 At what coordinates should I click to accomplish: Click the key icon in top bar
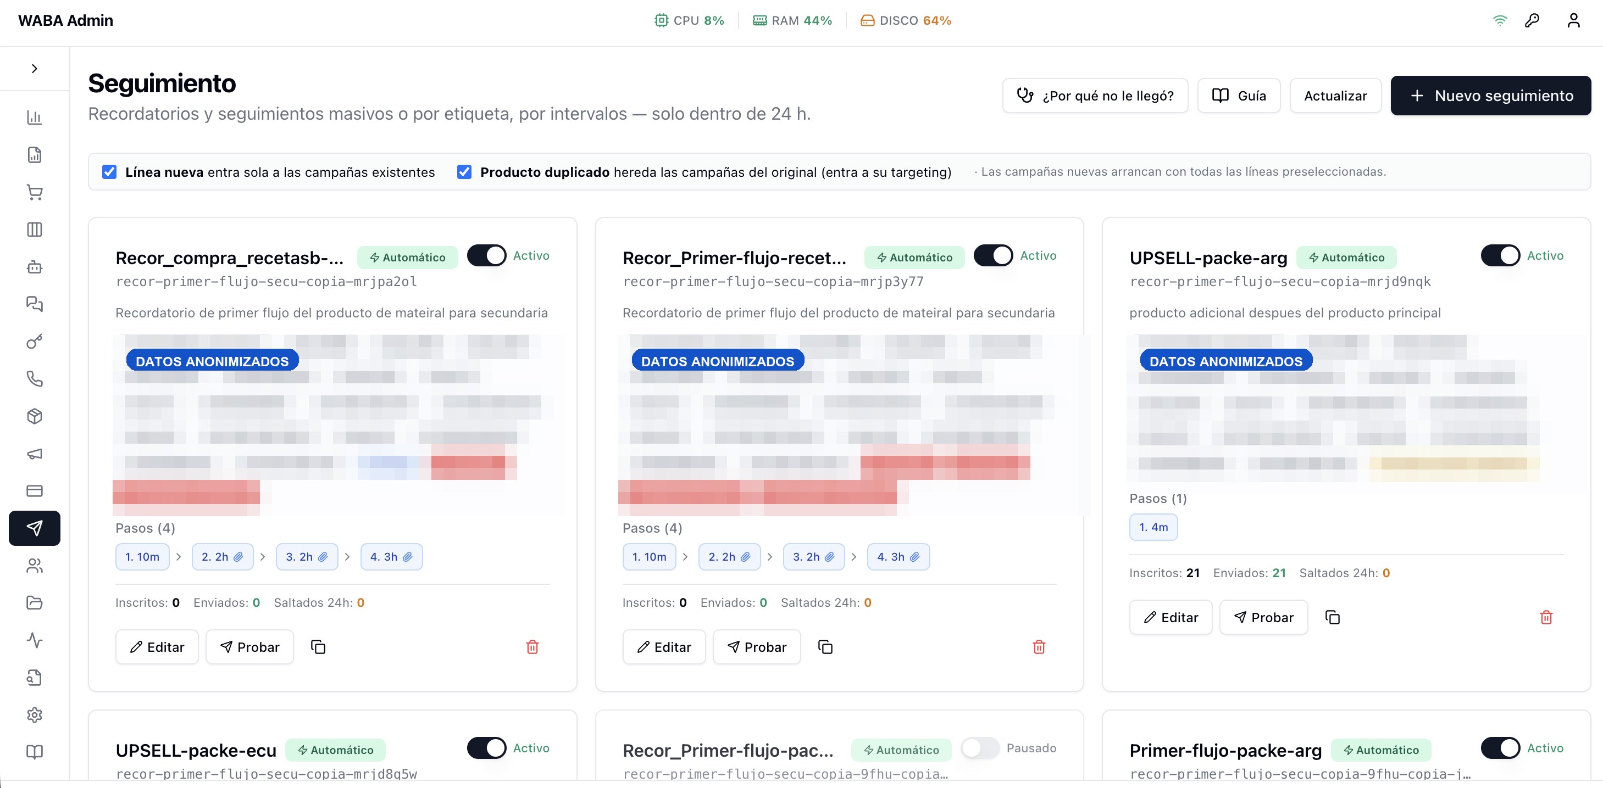1532,20
